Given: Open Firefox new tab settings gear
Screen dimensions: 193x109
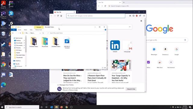Looking at the screenshot, I should pyautogui.click(x=141, y=21).
